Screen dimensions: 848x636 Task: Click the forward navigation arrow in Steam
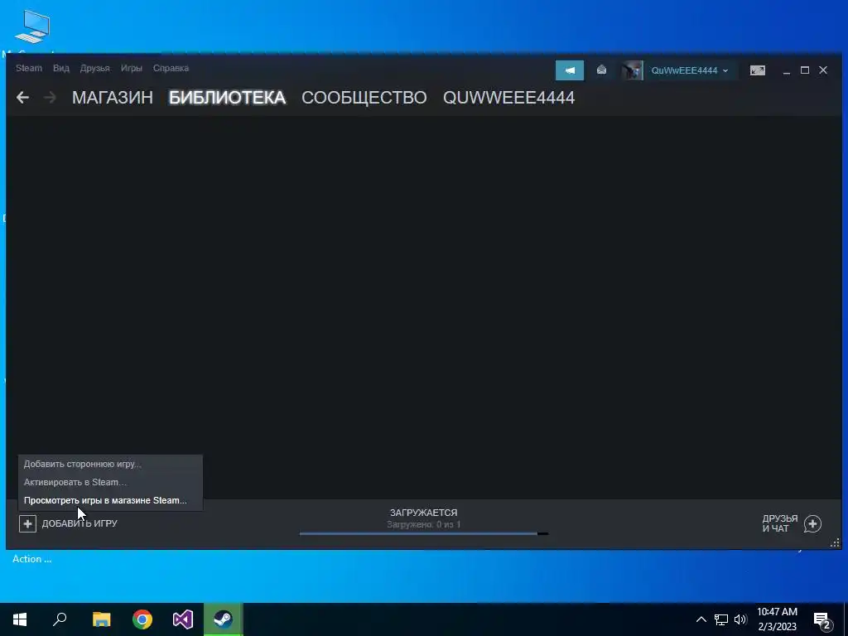point(50,98)
